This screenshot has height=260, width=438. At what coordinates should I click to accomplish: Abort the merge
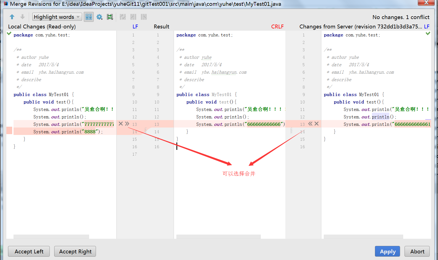coord(417,251)
